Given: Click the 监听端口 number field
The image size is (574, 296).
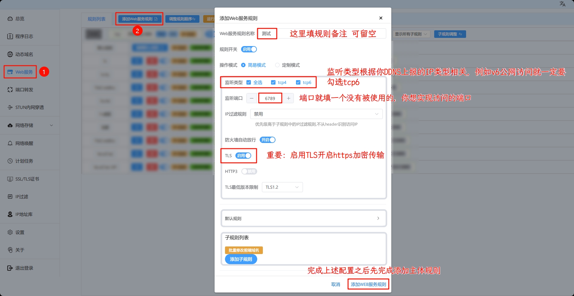Looking at the screenshot, I should tap(270, 98).
